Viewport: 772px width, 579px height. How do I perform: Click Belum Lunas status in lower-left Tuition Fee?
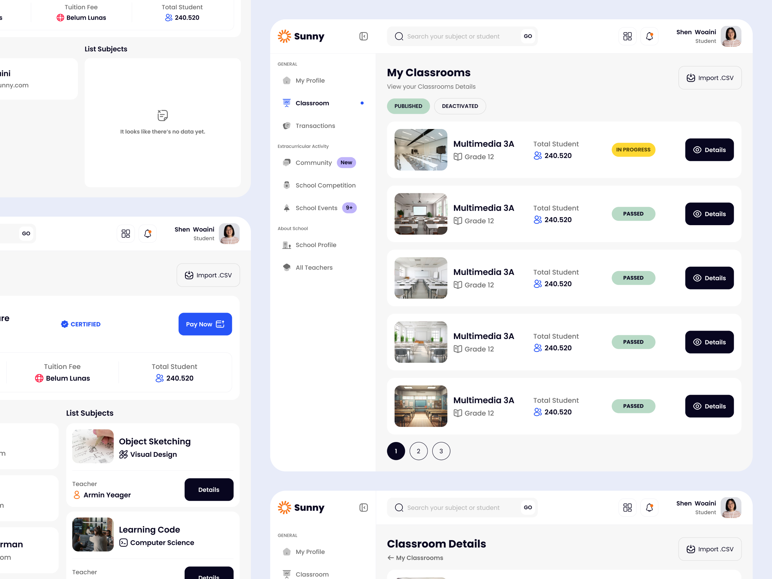[62, 378]
